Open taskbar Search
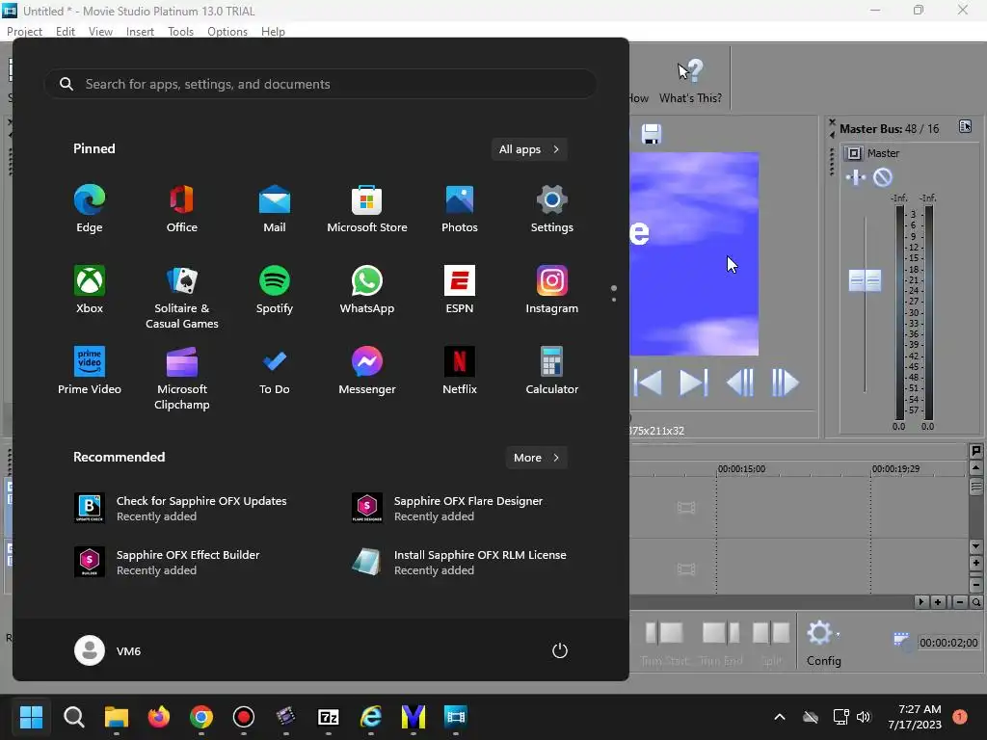This screenshot has height=740, width=987. point(73,717)
